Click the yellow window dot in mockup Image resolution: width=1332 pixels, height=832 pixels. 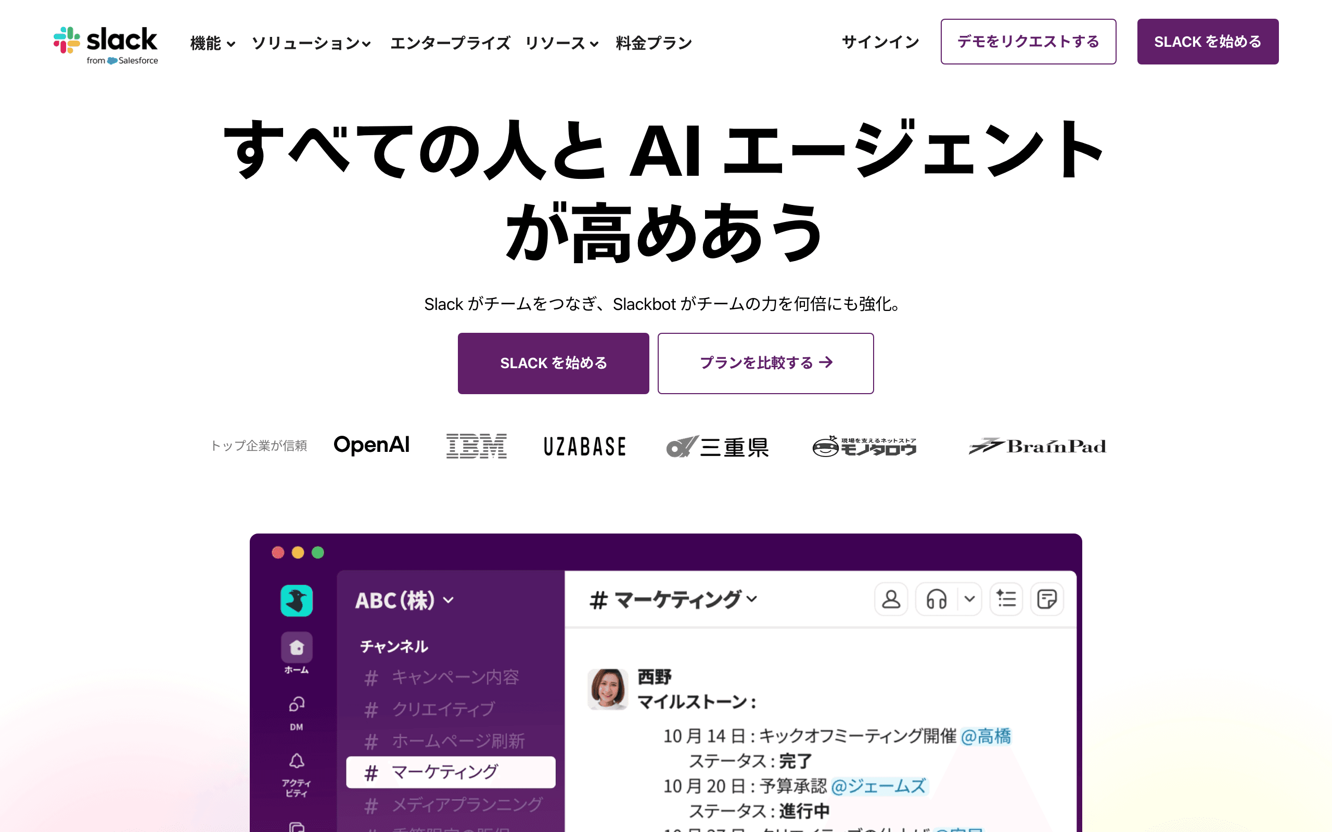pos(298,552)
